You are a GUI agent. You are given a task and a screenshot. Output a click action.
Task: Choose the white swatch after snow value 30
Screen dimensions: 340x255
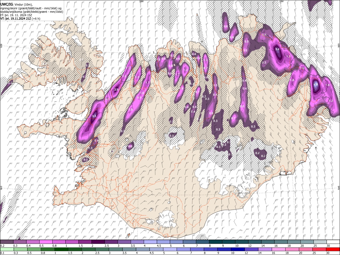pos(333,242)
